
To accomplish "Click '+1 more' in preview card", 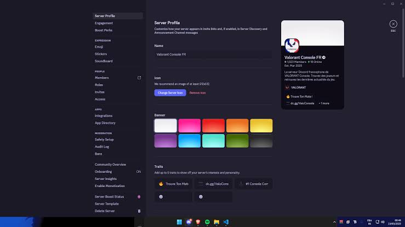I will 324,103.
